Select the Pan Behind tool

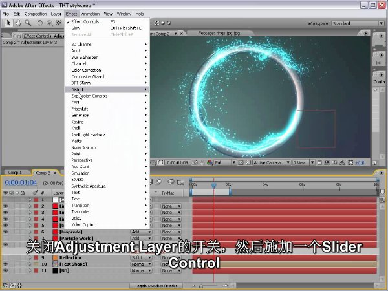click(59, 23)
